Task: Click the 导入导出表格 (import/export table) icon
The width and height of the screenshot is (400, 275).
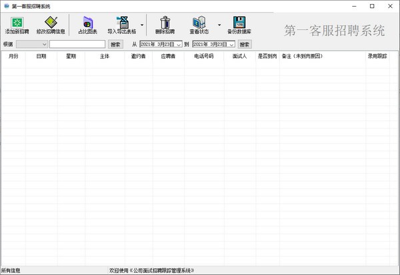Action: point(121,22)
